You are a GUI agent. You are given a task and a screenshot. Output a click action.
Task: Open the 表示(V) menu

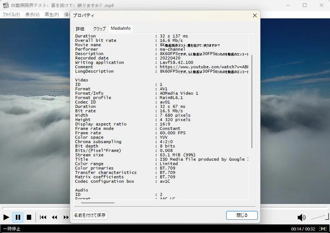click(32, 14)
